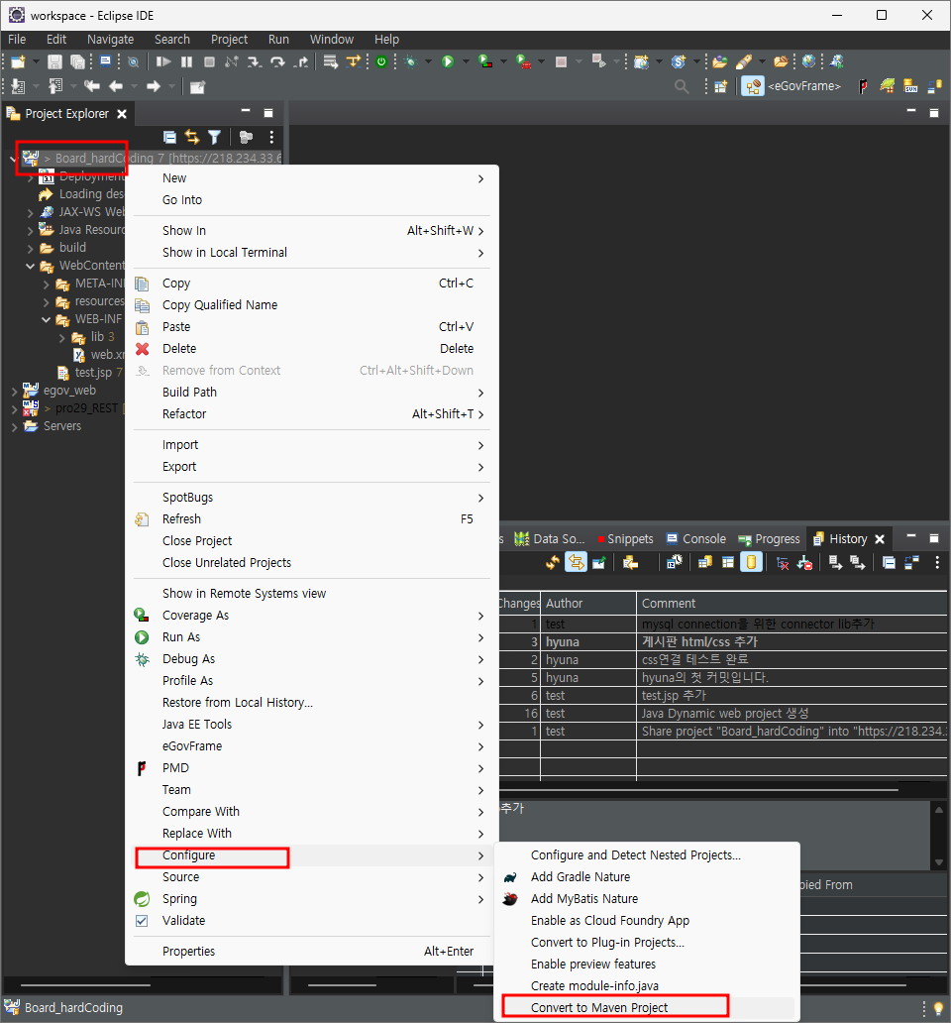Toggle the yellow cylinder remote-mode button in History
This screenshot has width=951, height=1023.
click(751, 562)
